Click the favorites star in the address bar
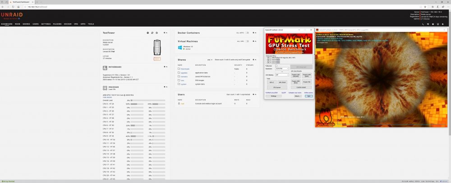The image size is (451, 183). pos(425,7)
